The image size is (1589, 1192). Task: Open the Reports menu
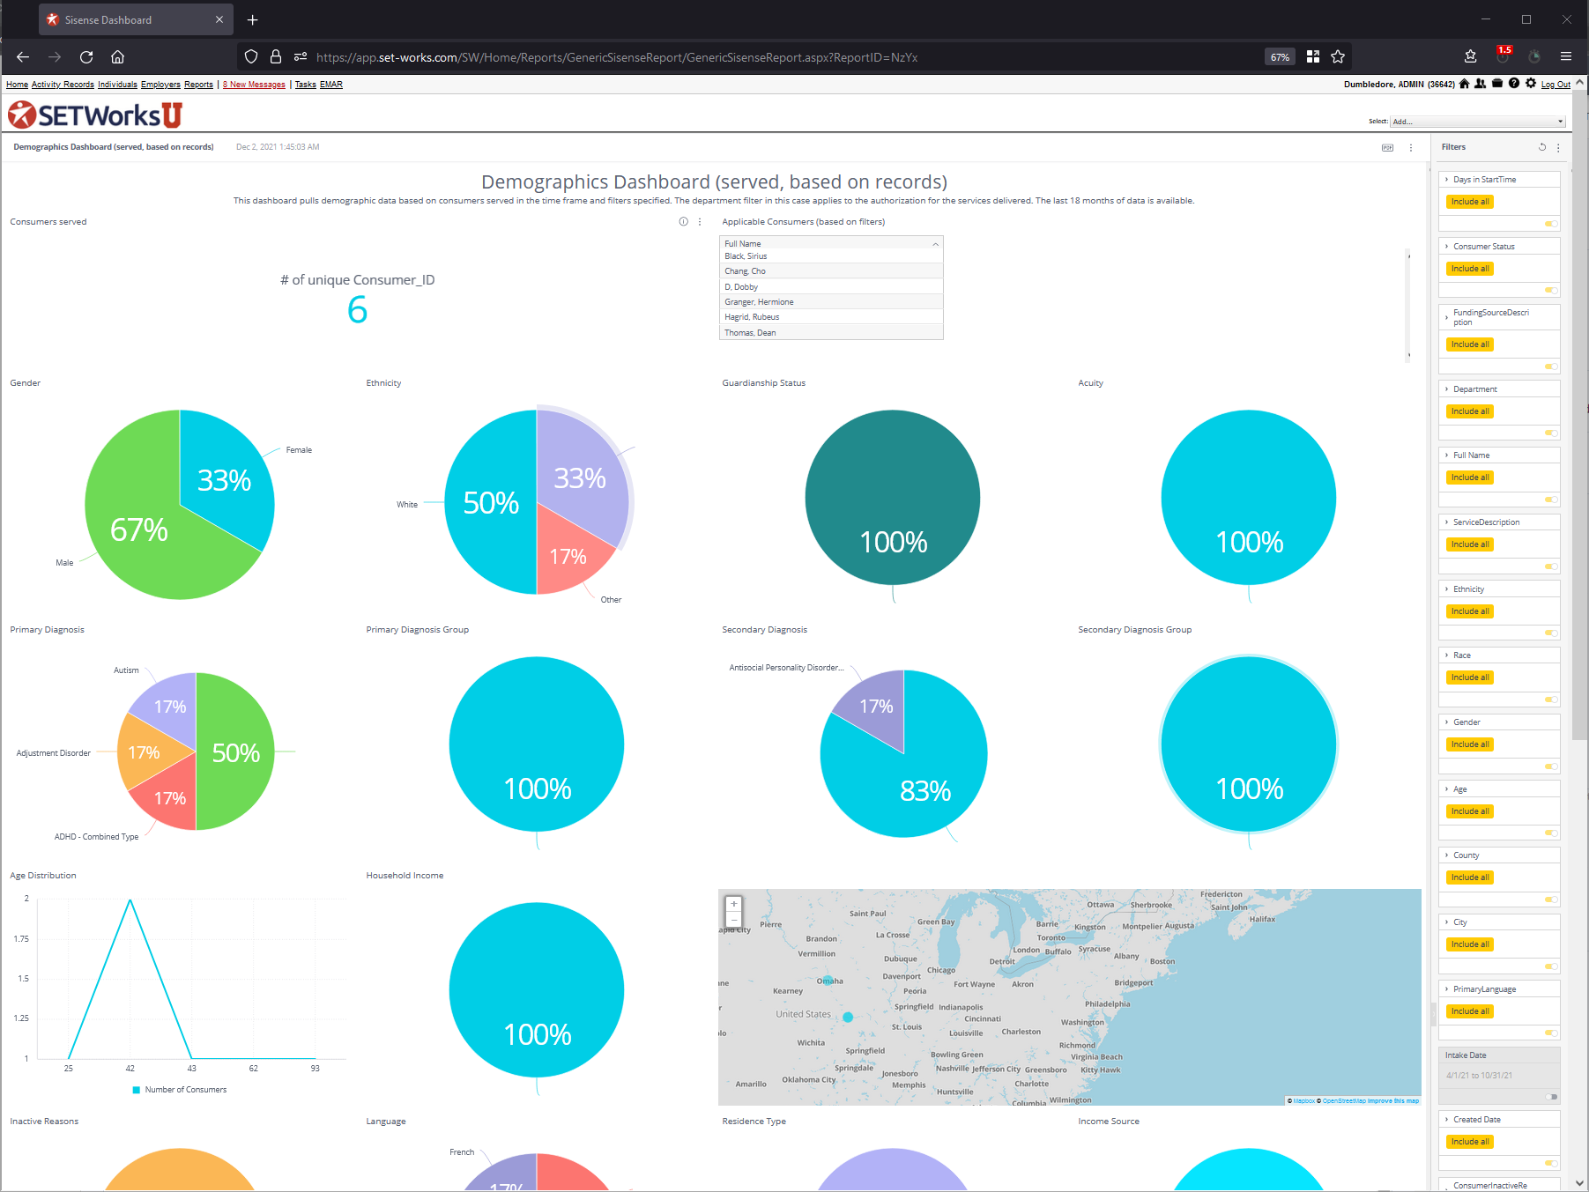tap(198, 85)
